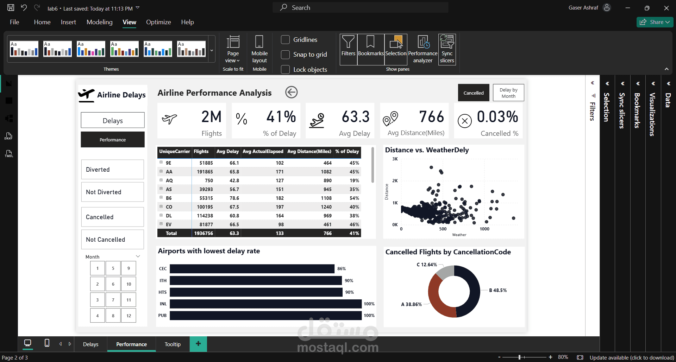Toggle the Selection pane ribbon button
The height and width of the screenshot is (362, 676).
click(396, 50)
